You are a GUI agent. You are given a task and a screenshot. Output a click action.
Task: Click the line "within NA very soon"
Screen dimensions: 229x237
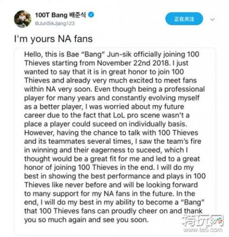pos(114,89)
